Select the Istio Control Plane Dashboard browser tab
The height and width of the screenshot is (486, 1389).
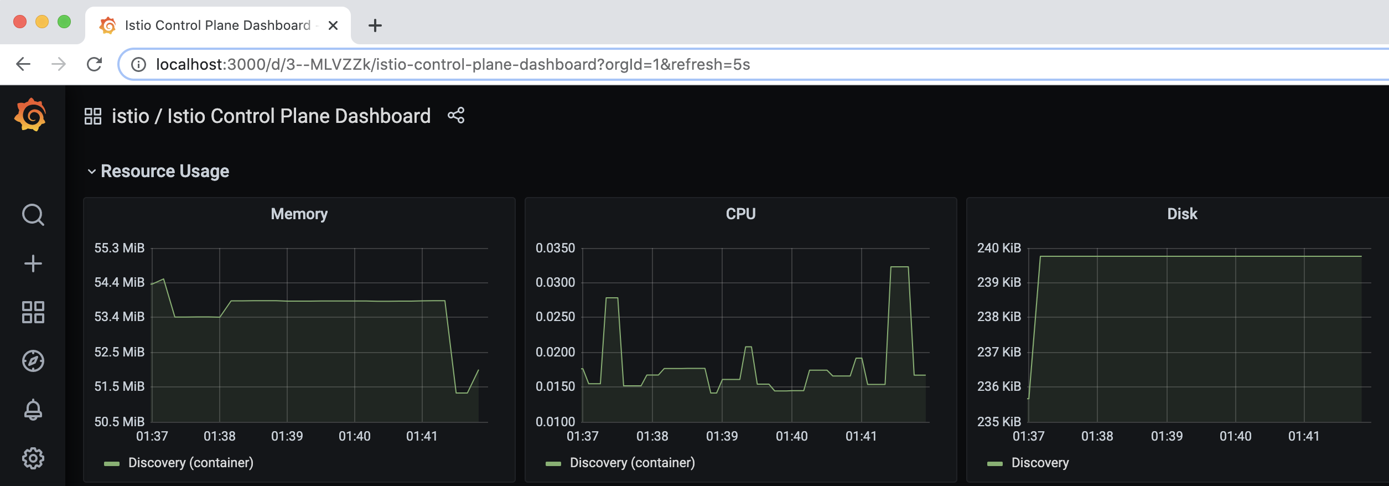pos(218,25)
